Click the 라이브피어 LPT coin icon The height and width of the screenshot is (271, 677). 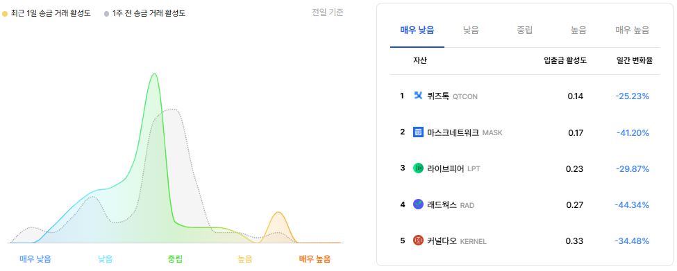[418, 168]
